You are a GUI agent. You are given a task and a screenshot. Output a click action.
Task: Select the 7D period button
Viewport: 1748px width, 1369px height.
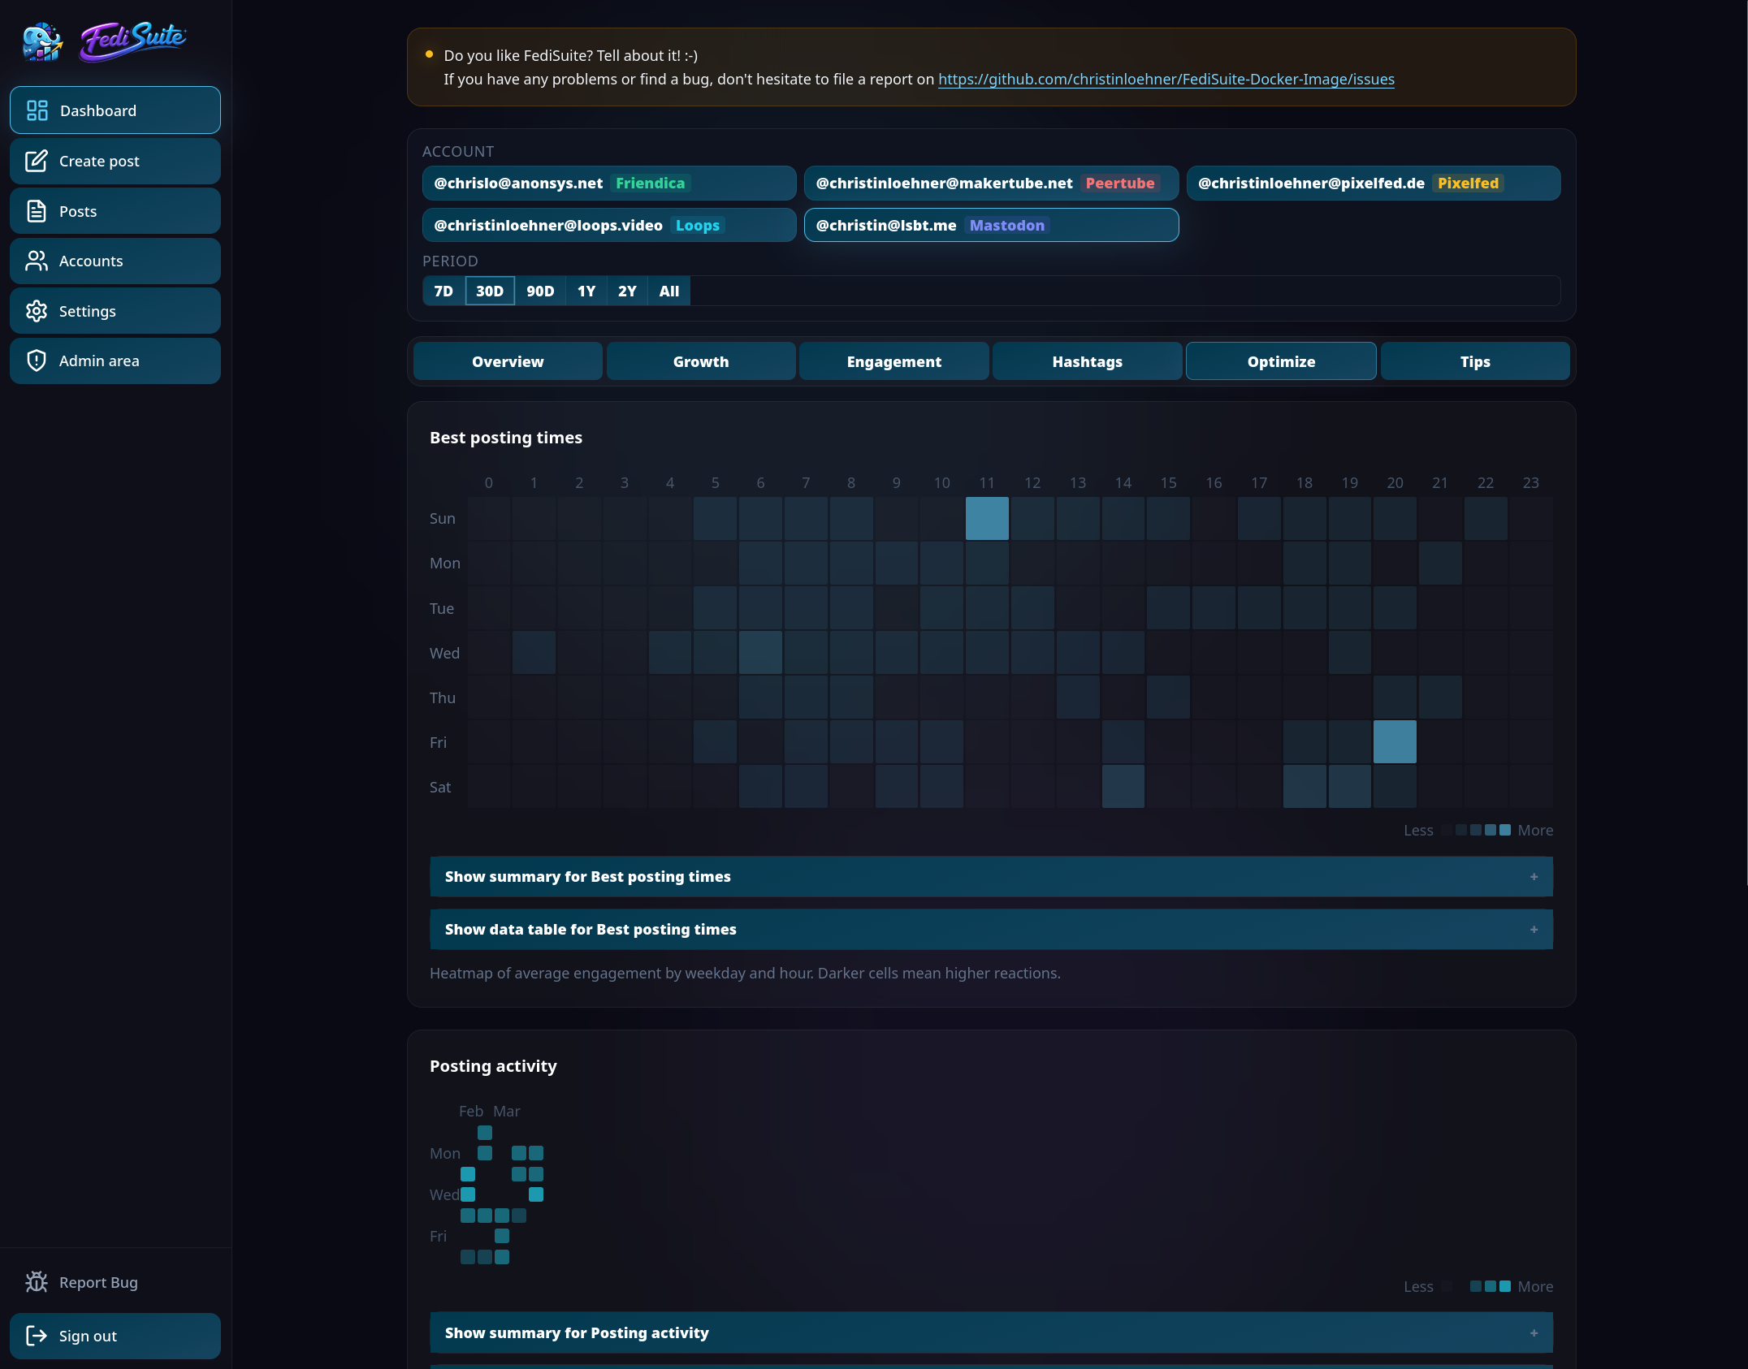click(443, 291)
